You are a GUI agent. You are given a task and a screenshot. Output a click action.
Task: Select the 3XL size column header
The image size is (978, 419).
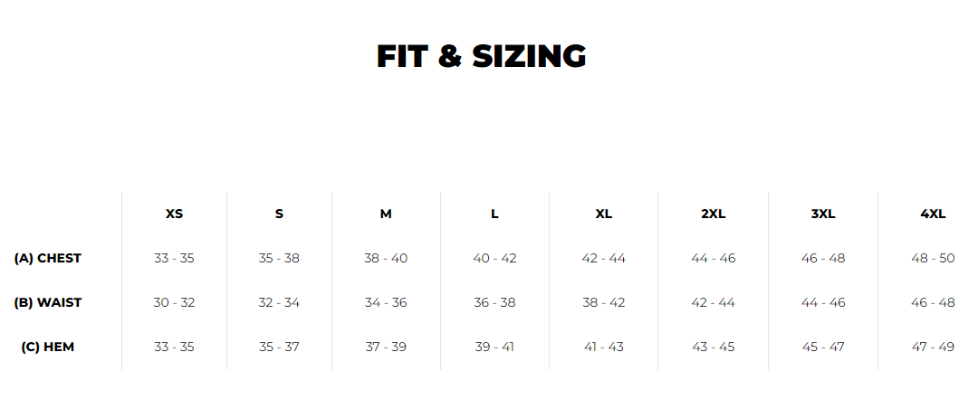[823, 214]
